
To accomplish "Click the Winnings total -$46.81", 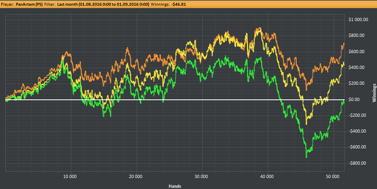I will point(179,4).
